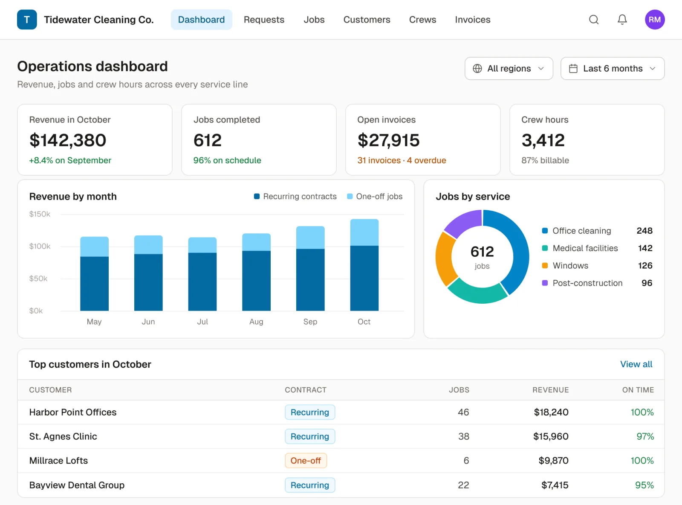Screen dimensions: 682x505
Task: Expand the Last 6 months chevron
Action: click(x=653, y=69)
